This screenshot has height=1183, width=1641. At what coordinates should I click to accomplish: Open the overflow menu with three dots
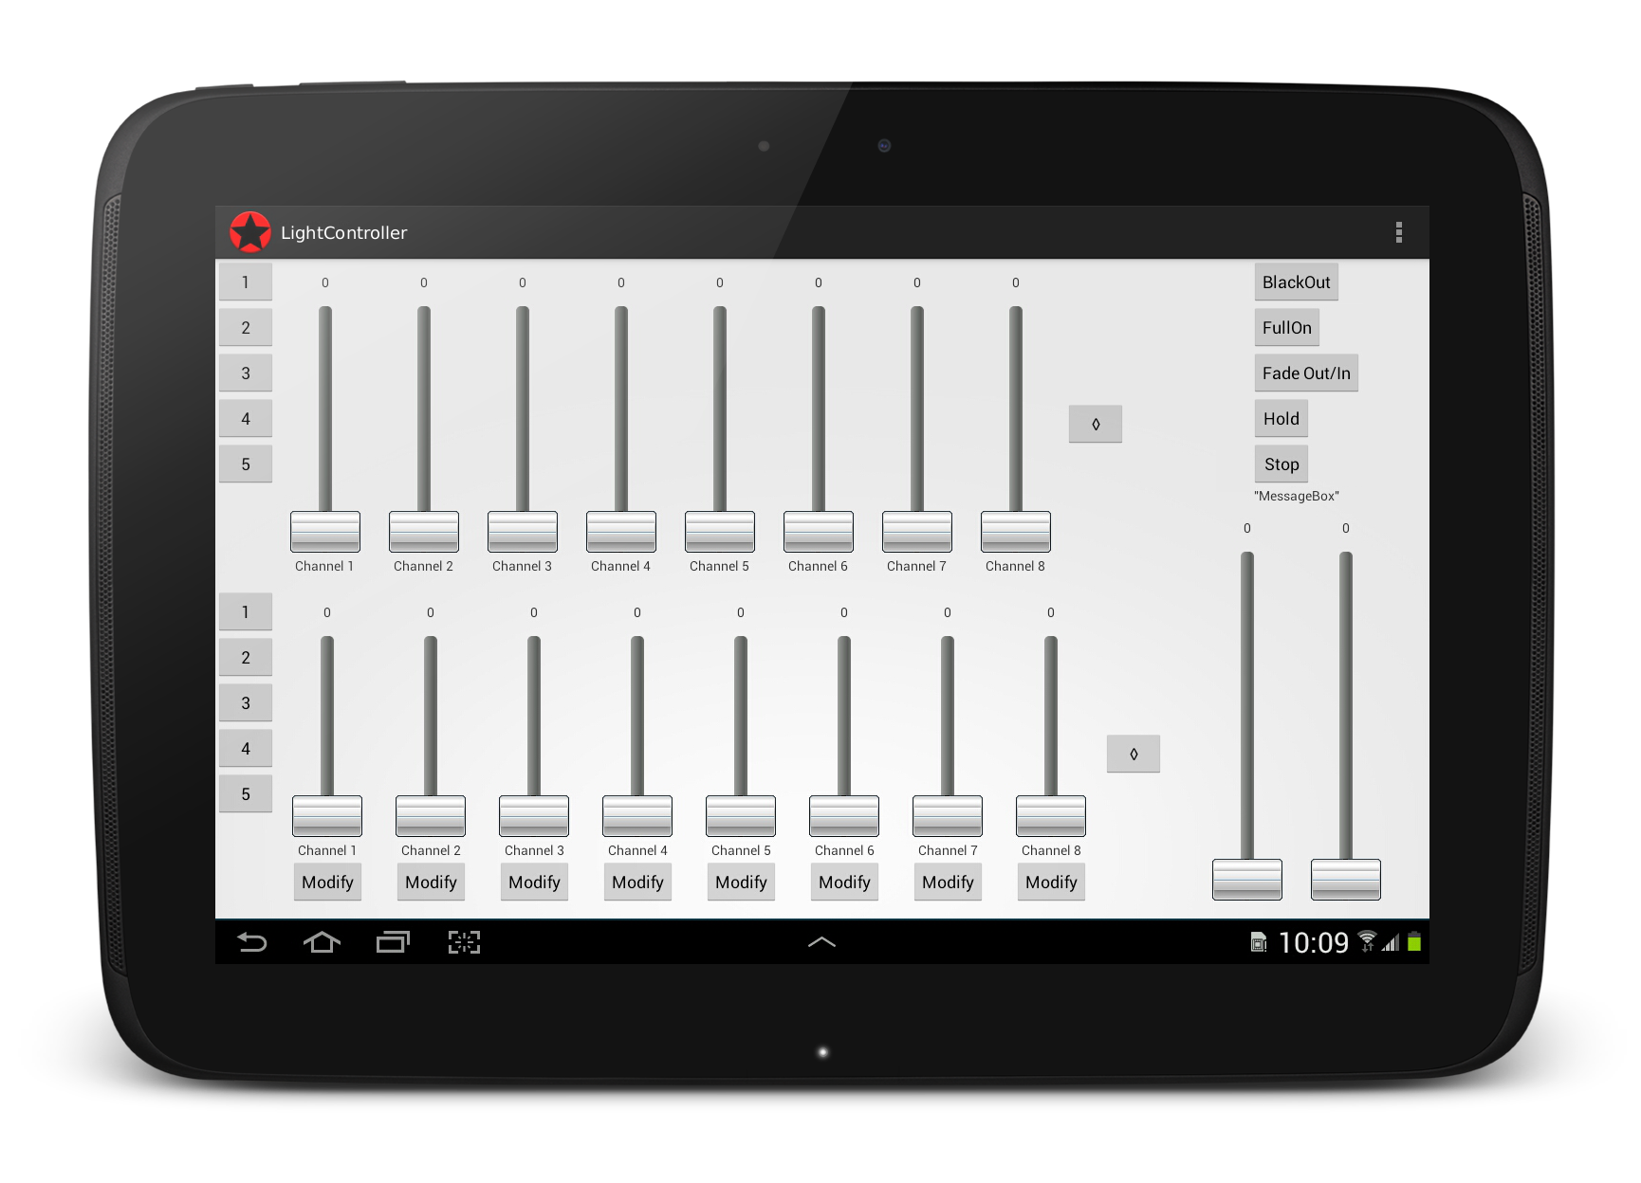[x=1398, y=232]
